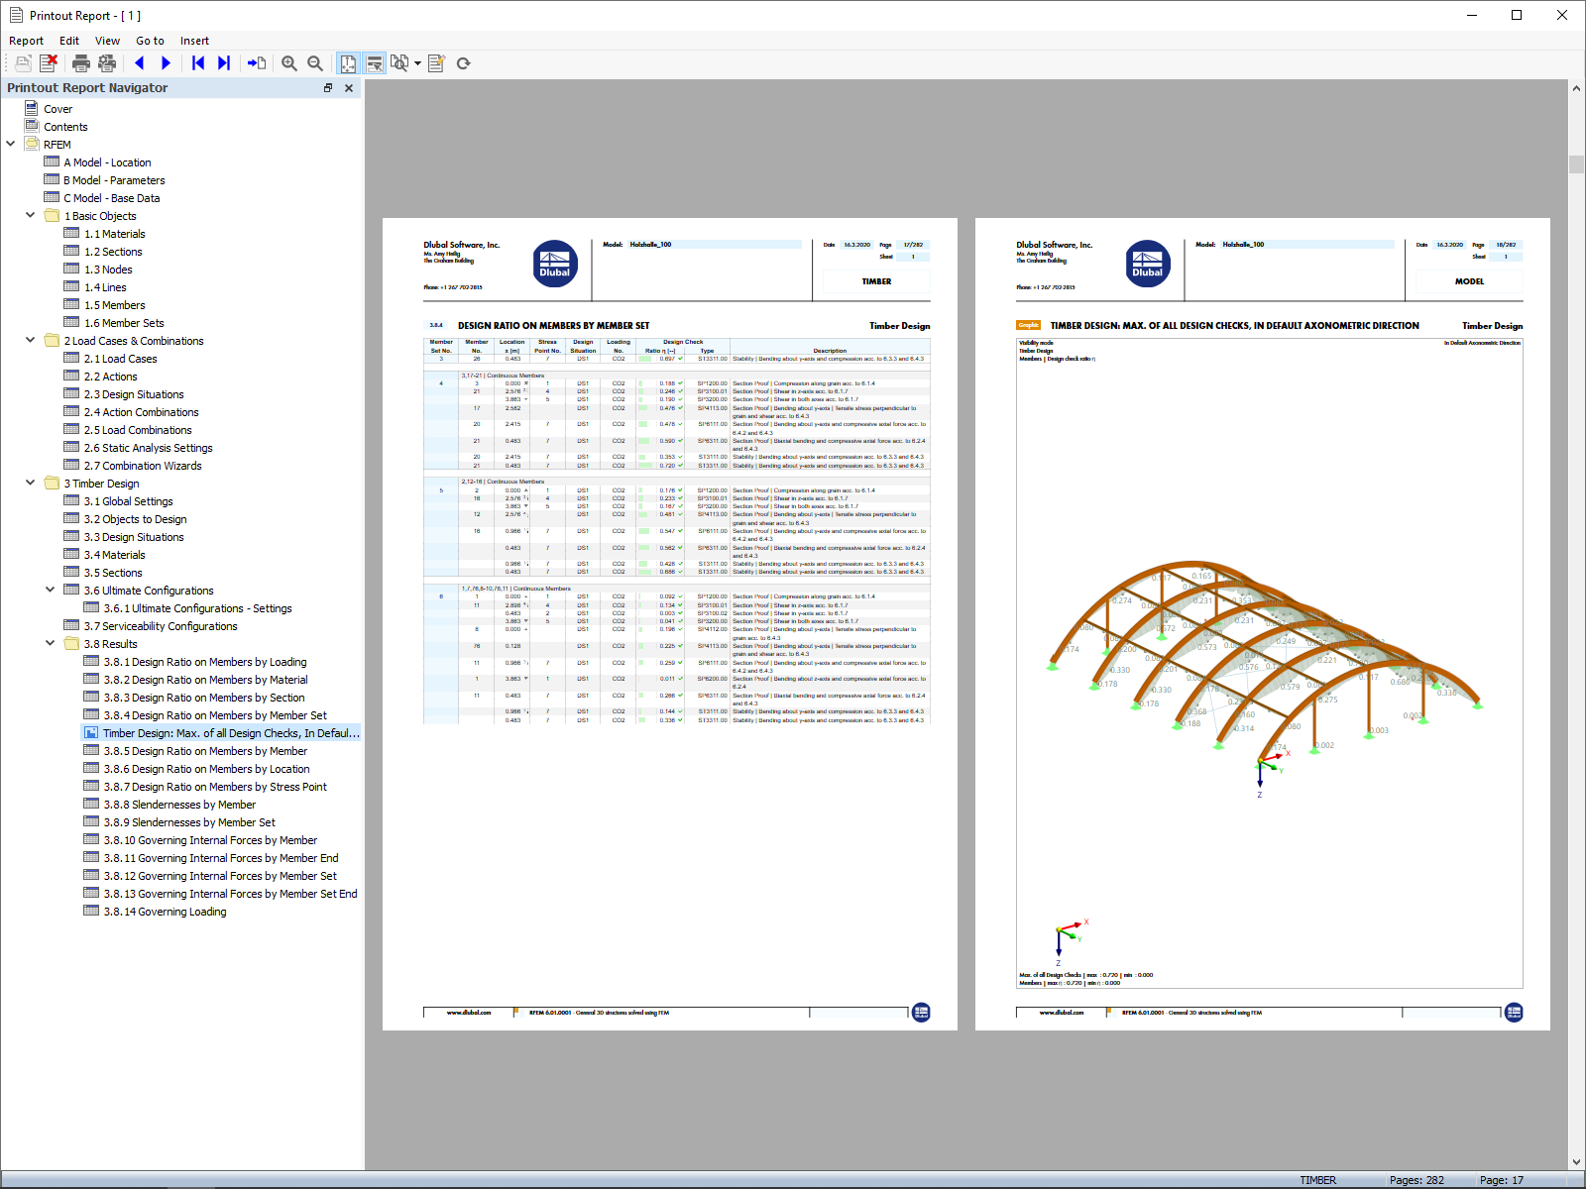Jump to the first page using navigation icon
The image size is (1586, 1189).
tap(197, 62)
